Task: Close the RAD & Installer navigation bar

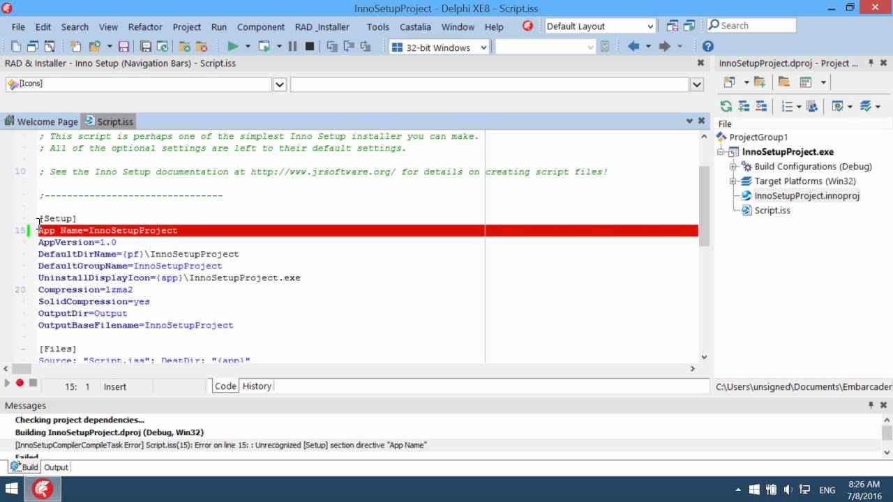Action: point(700,63)
